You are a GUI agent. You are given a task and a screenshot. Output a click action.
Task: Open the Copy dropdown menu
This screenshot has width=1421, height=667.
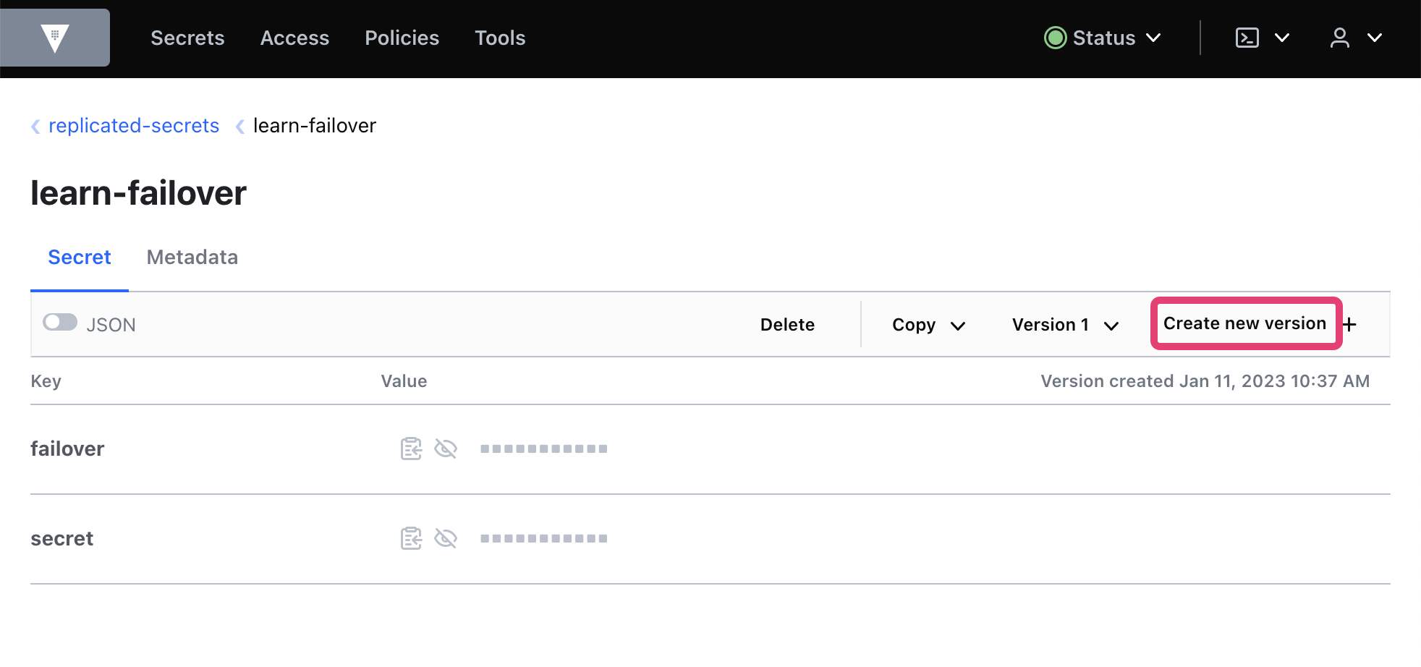[x=928, y=324]
